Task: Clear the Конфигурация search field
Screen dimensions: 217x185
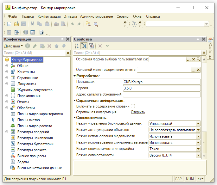Action: [x=68, y=53]
